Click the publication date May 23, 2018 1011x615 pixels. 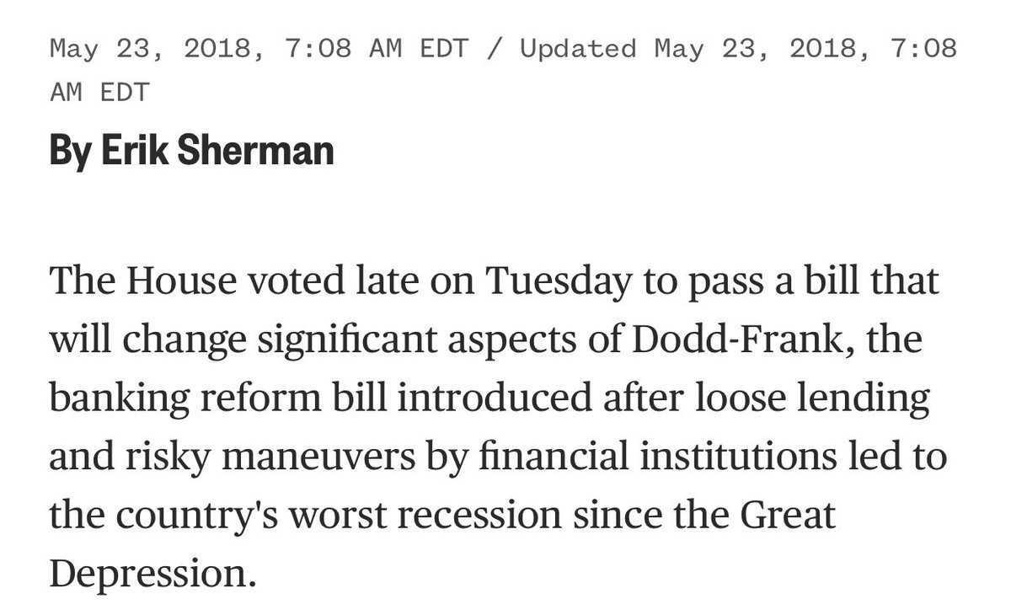pyautogui.click(x=160, y=50)
